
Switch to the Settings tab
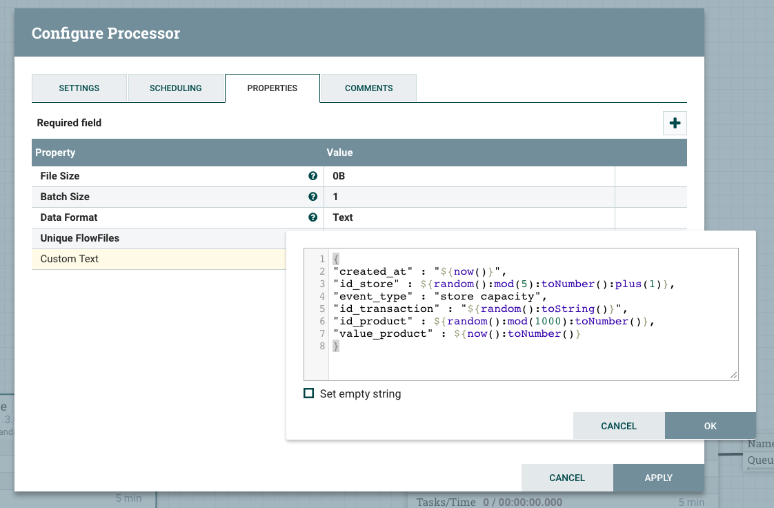(x=79, y=88)
